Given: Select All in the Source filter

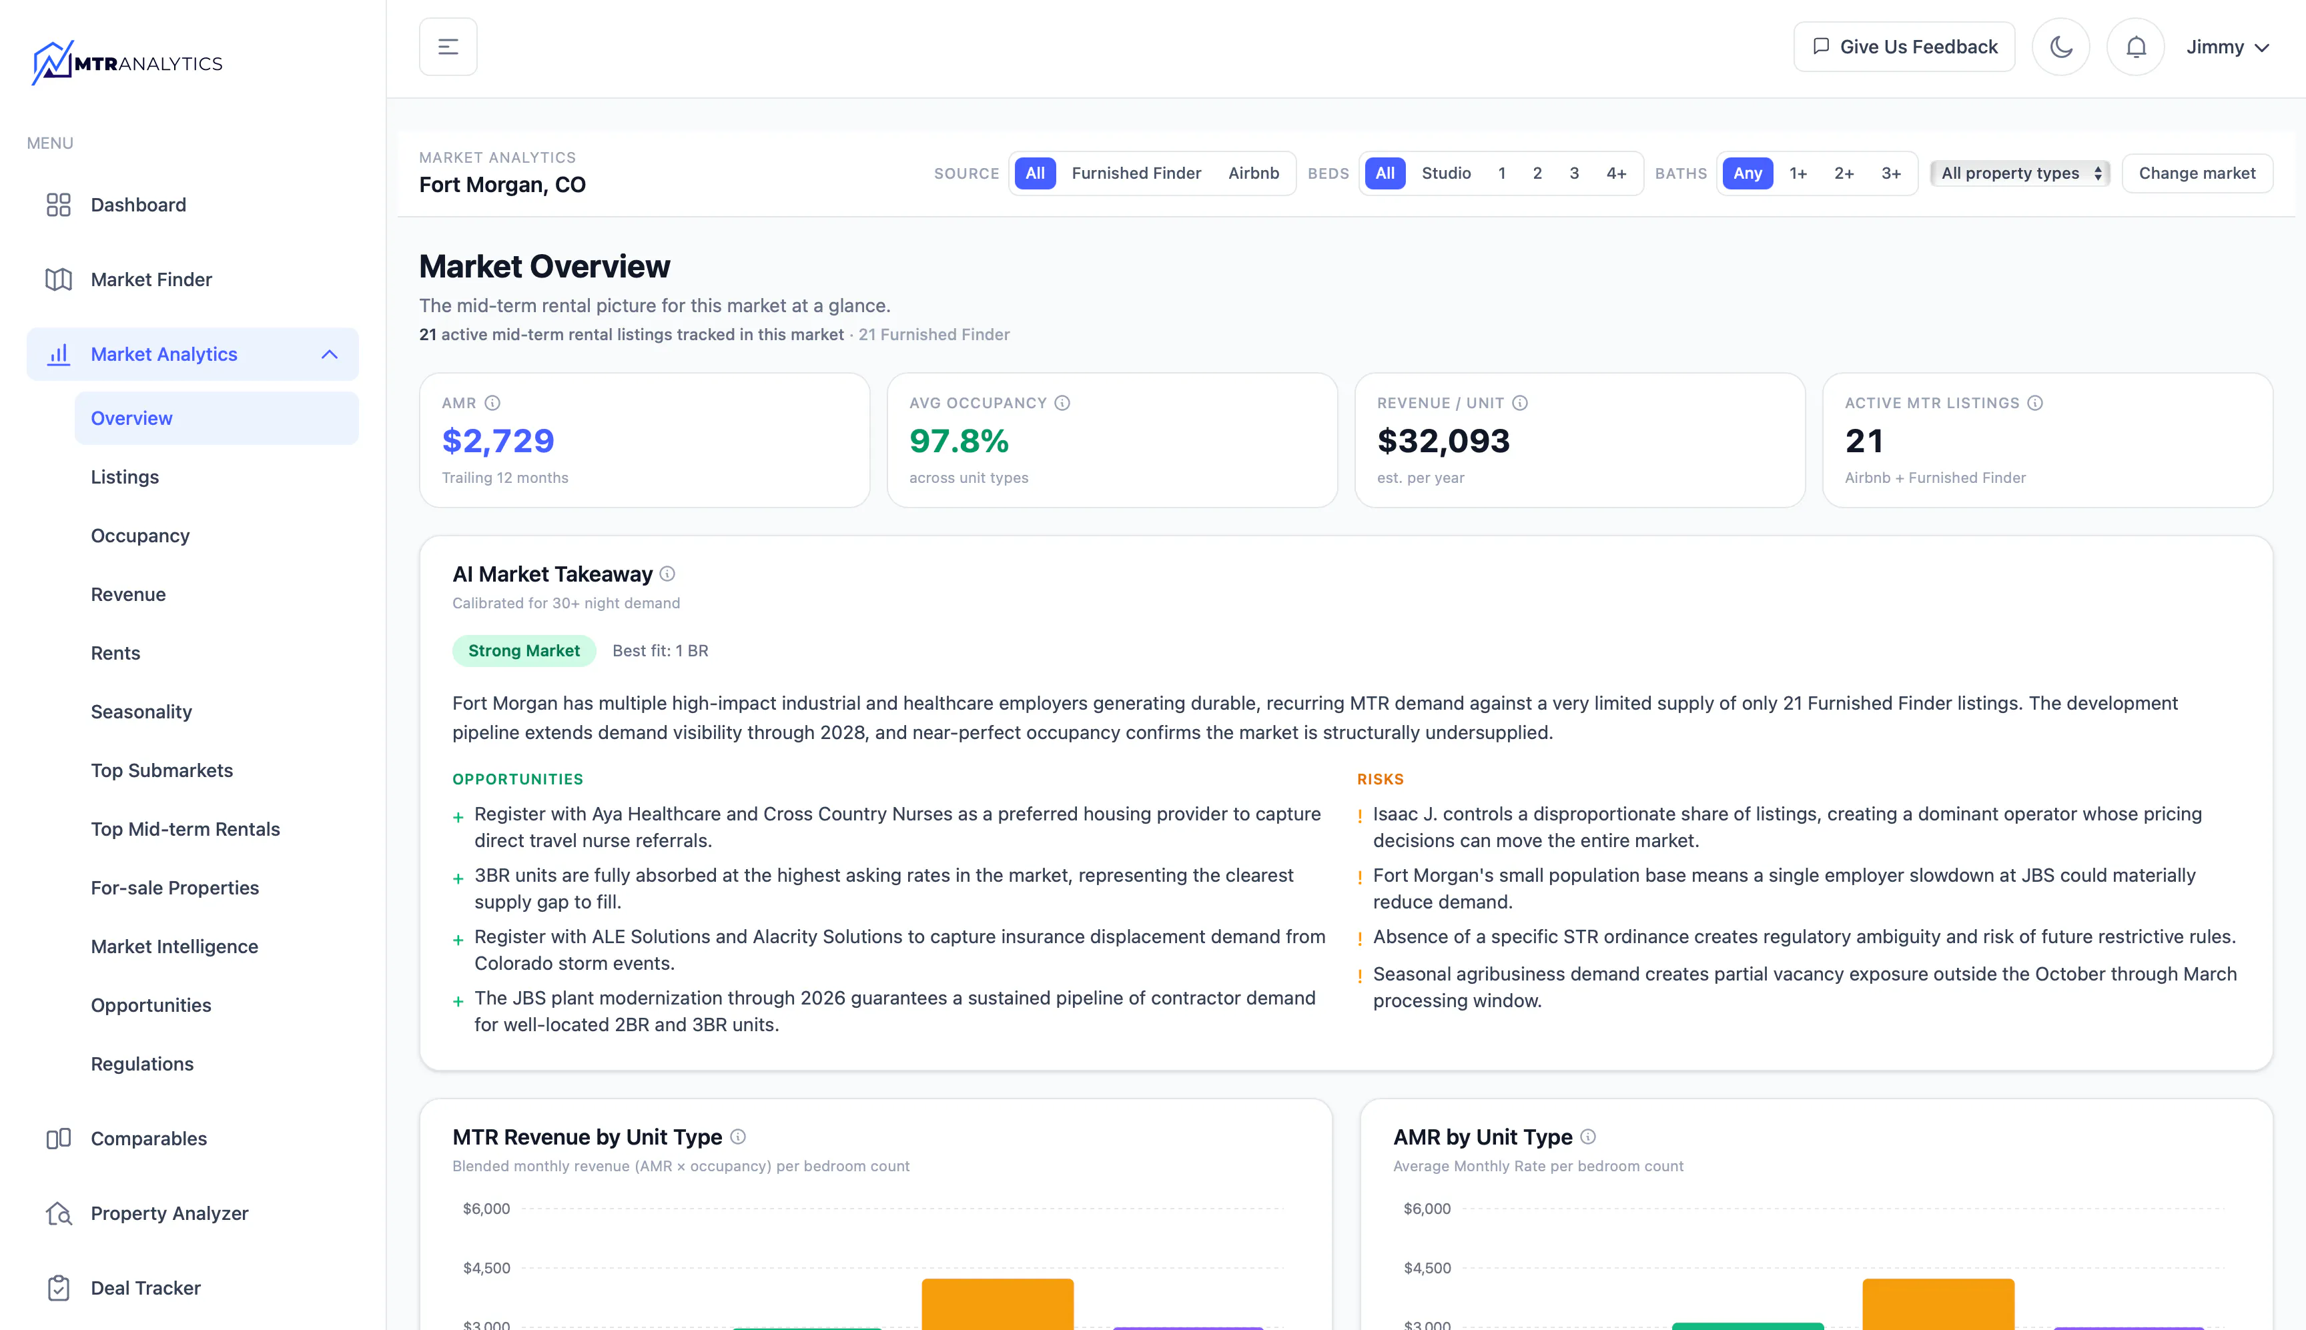Looking at the screenshot, I should pyautogui.click(x=1034, y=173).
